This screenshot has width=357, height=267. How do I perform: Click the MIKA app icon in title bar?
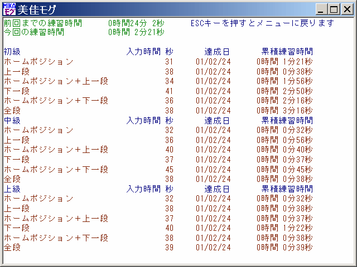pos(9,9)
